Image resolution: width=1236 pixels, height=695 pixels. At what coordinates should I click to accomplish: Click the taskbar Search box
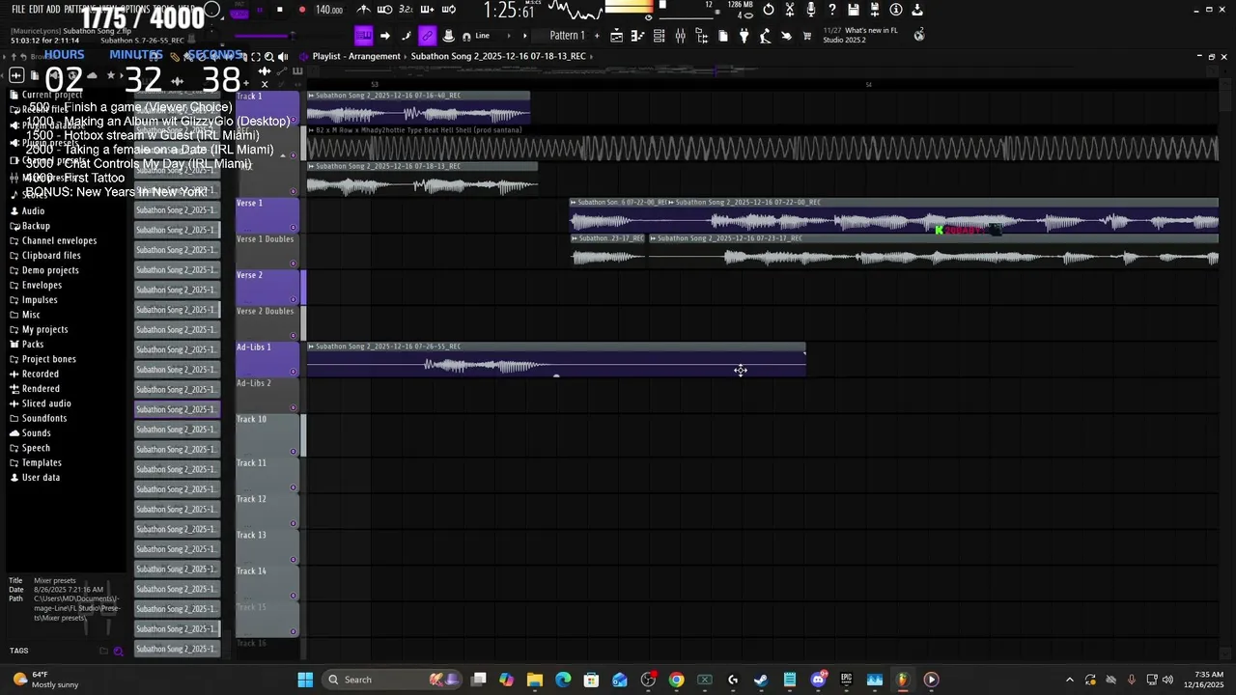click(391, 680)
